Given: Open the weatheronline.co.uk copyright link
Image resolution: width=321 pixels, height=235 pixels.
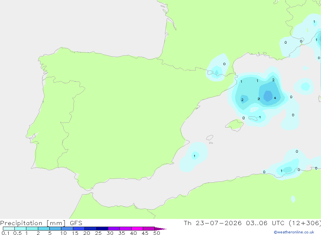Looking at the screenshot, I should (x=294, y=232).
